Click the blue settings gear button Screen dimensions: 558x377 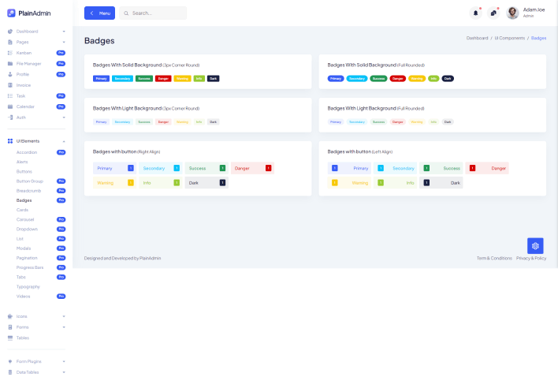pos(535,246)
